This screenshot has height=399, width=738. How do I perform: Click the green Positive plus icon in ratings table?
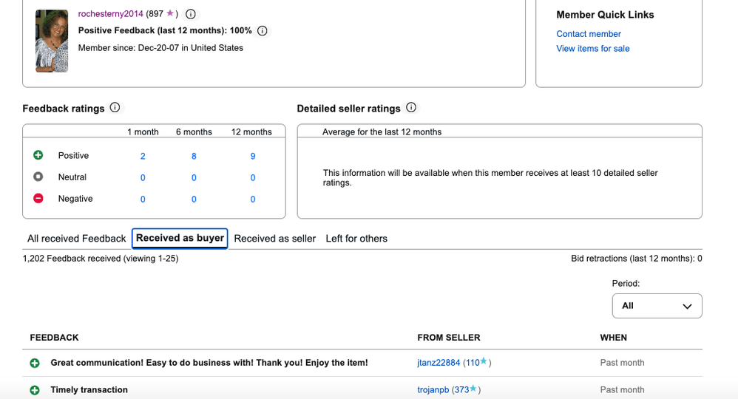click(x=38, y=155)
